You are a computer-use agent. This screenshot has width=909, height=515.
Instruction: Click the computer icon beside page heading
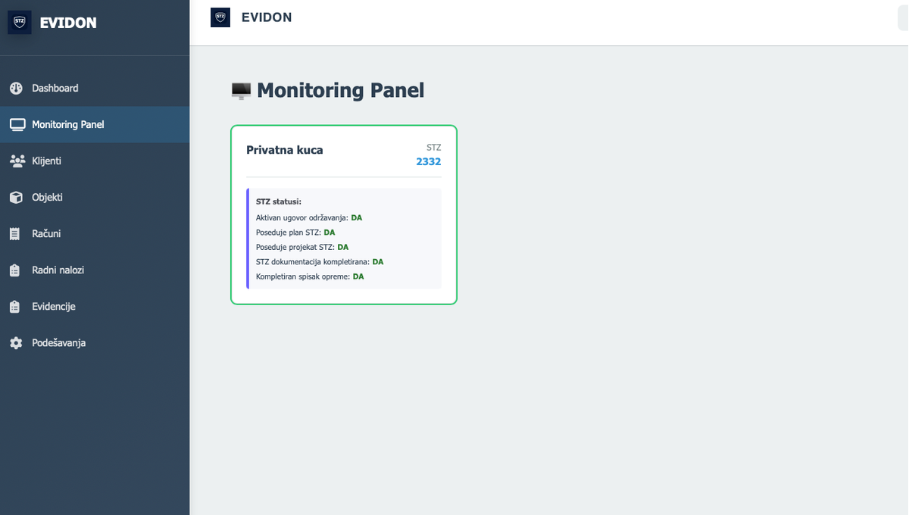pyautogui.click(x=241, y=91)
